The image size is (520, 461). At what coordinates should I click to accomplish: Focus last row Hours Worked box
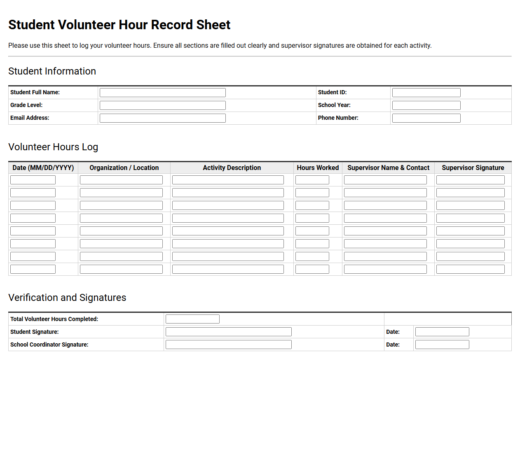[x=312, y=269]
